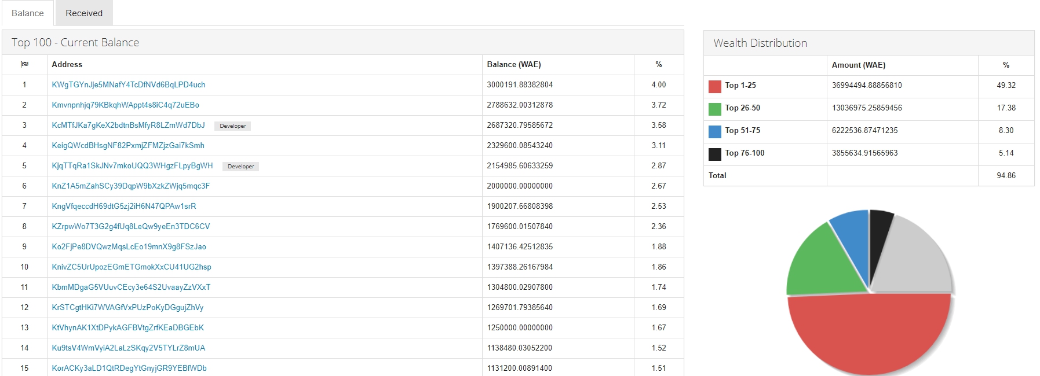Click the gray slice of the pie chart
The width and height of the screenshot is (1040, 376).
click(915, 260)
